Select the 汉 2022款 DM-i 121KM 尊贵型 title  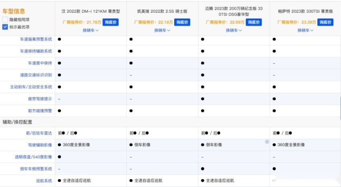click(91, 11)
